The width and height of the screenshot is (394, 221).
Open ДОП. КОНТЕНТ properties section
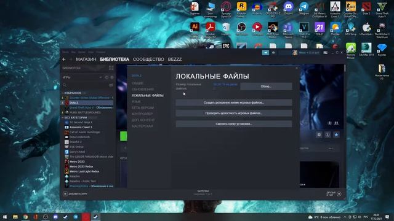[143, 120]
